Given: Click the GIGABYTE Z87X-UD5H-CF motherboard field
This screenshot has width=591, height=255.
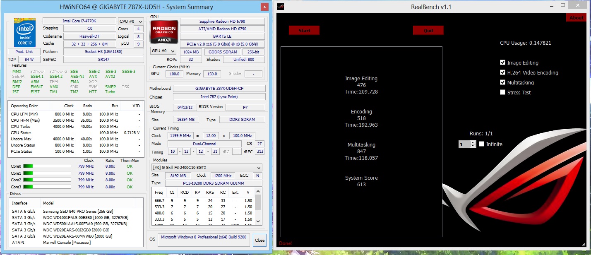Looking at the screenshot, I should [219, 88].
